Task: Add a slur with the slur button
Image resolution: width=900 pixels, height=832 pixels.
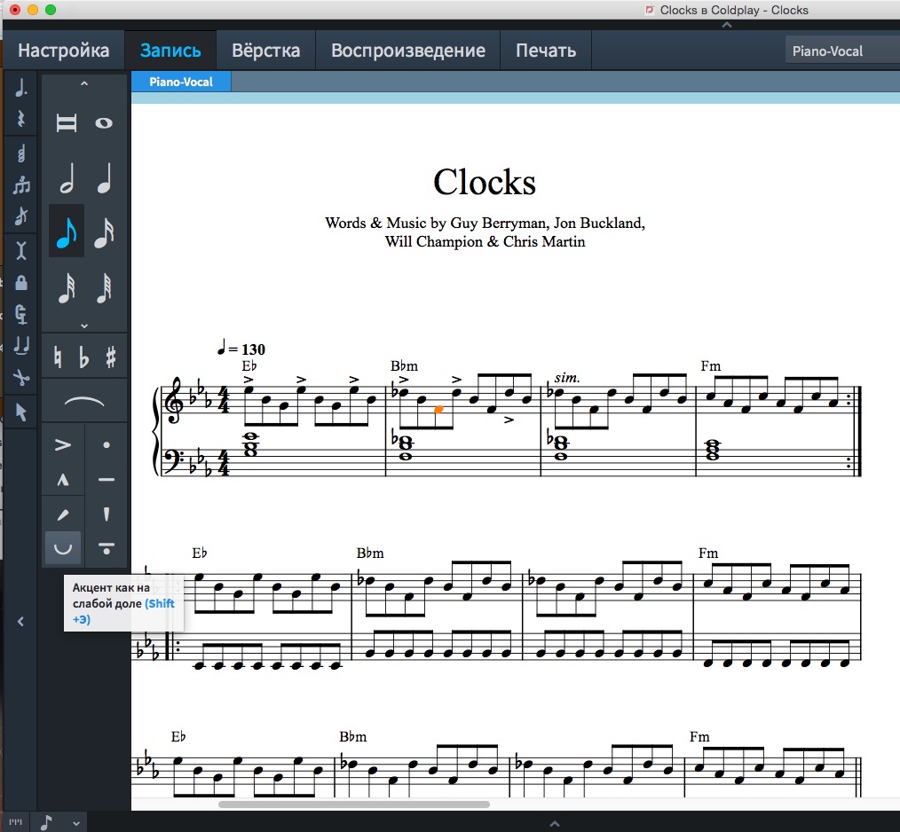Action: click(x=84, y=401)
